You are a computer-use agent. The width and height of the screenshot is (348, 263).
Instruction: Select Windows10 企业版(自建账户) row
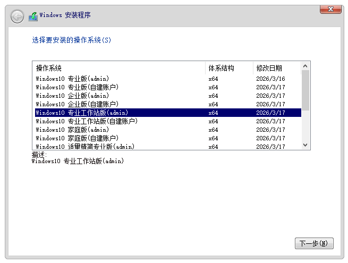[168, 104]
